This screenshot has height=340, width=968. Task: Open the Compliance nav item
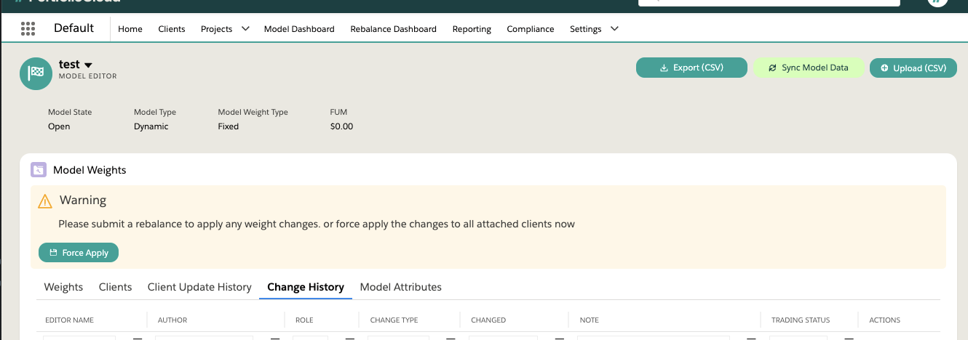[x=531, y=29]
